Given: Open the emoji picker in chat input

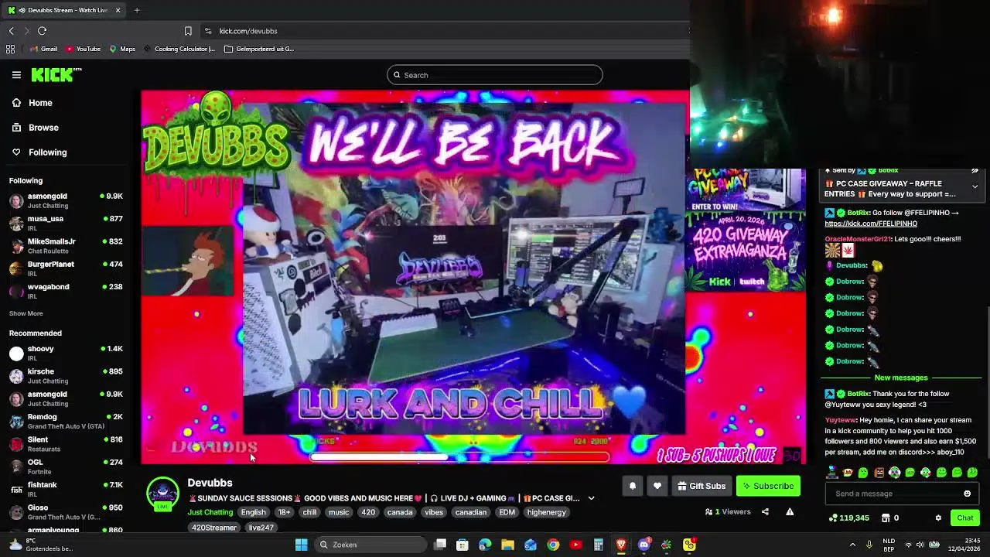Looking at the screenshot, I should (x=967, y=494).
